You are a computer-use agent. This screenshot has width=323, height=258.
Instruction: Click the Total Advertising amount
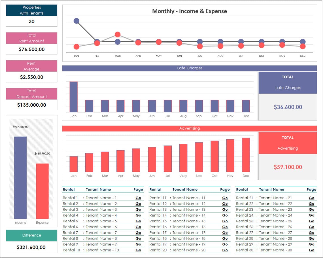tap(288, 167)
